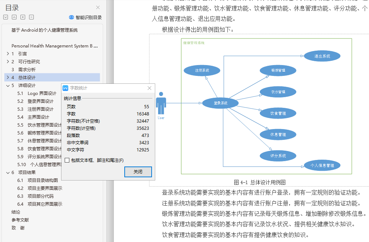
Task: Jump to section 5.5 饮水管理界面设计
Action: tap(39, 125)
